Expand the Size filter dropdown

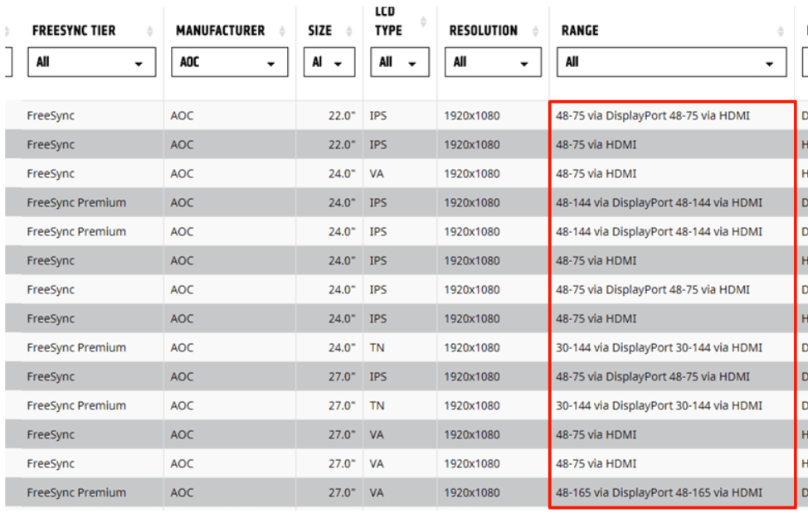click(329, 62)
